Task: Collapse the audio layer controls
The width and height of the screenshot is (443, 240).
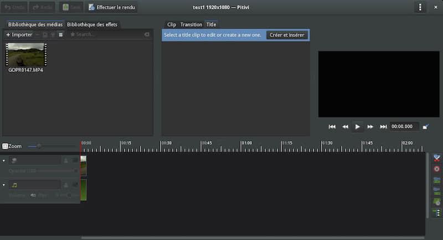Action: coord(4,185)
